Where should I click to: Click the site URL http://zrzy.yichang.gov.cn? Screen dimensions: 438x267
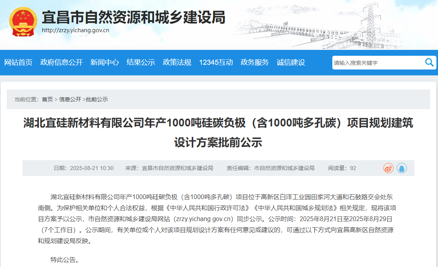pyautogui.click(x=75, y=30)
